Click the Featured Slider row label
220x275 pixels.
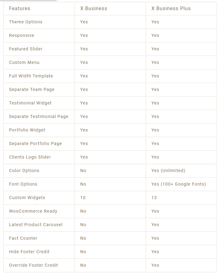[x=26, y=49]
